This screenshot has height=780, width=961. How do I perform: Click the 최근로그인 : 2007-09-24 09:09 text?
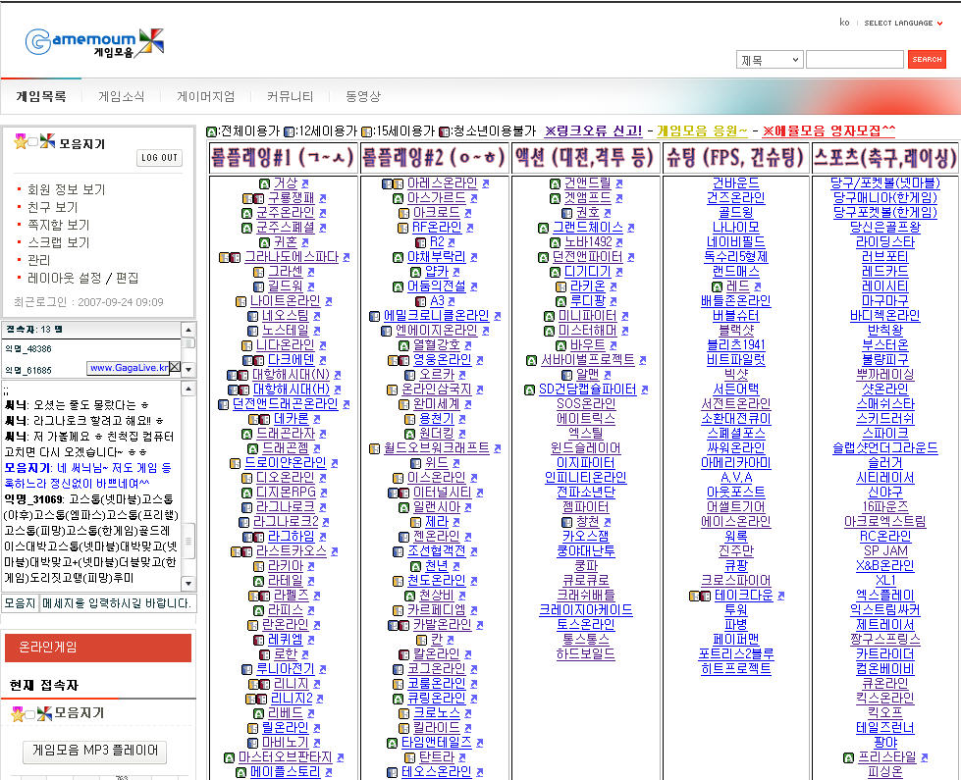[88, 302]
